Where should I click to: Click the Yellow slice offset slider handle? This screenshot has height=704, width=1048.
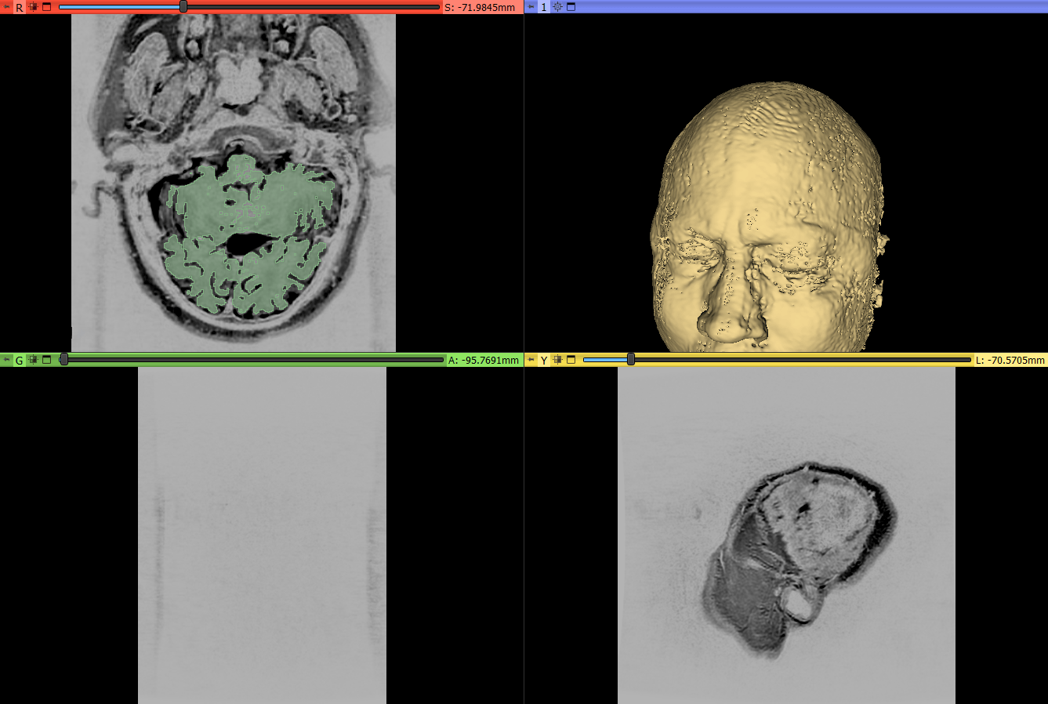tap(630, 360)
